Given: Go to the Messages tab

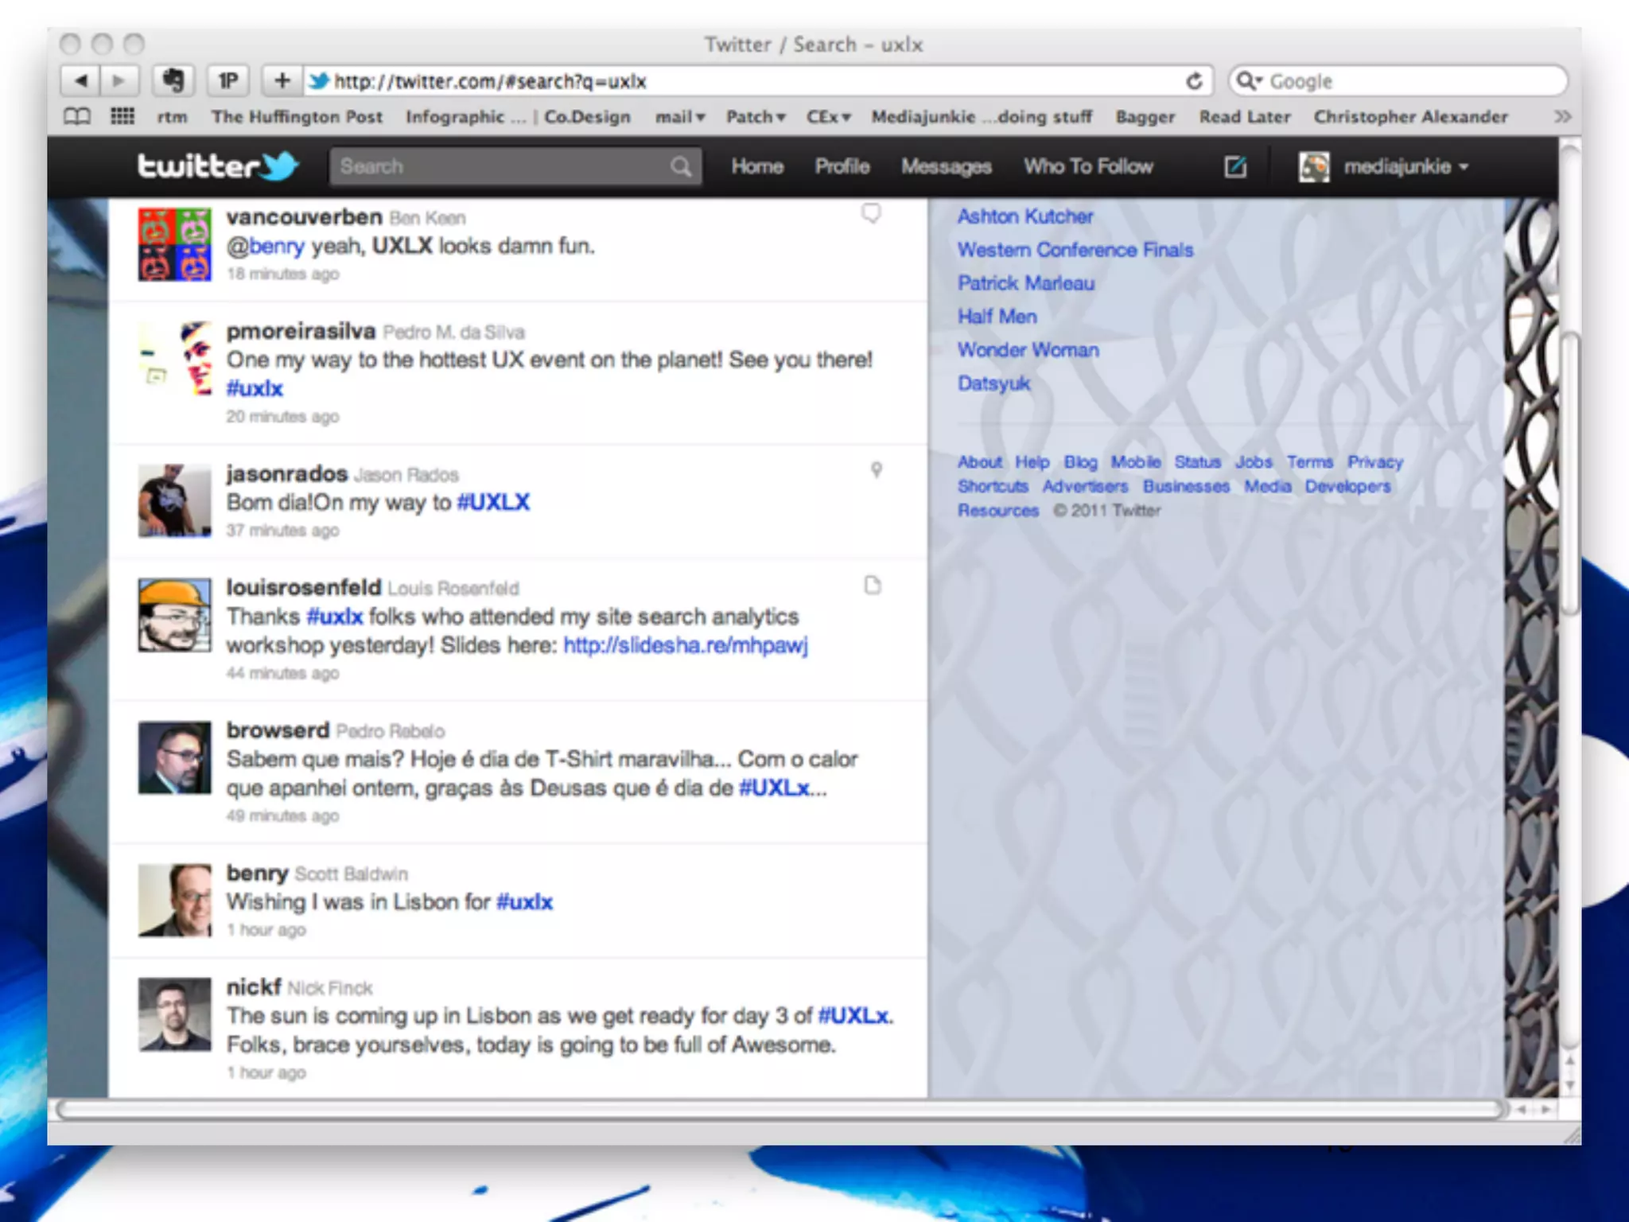Looking at the screenshot, I should click(x=946, y=166).
